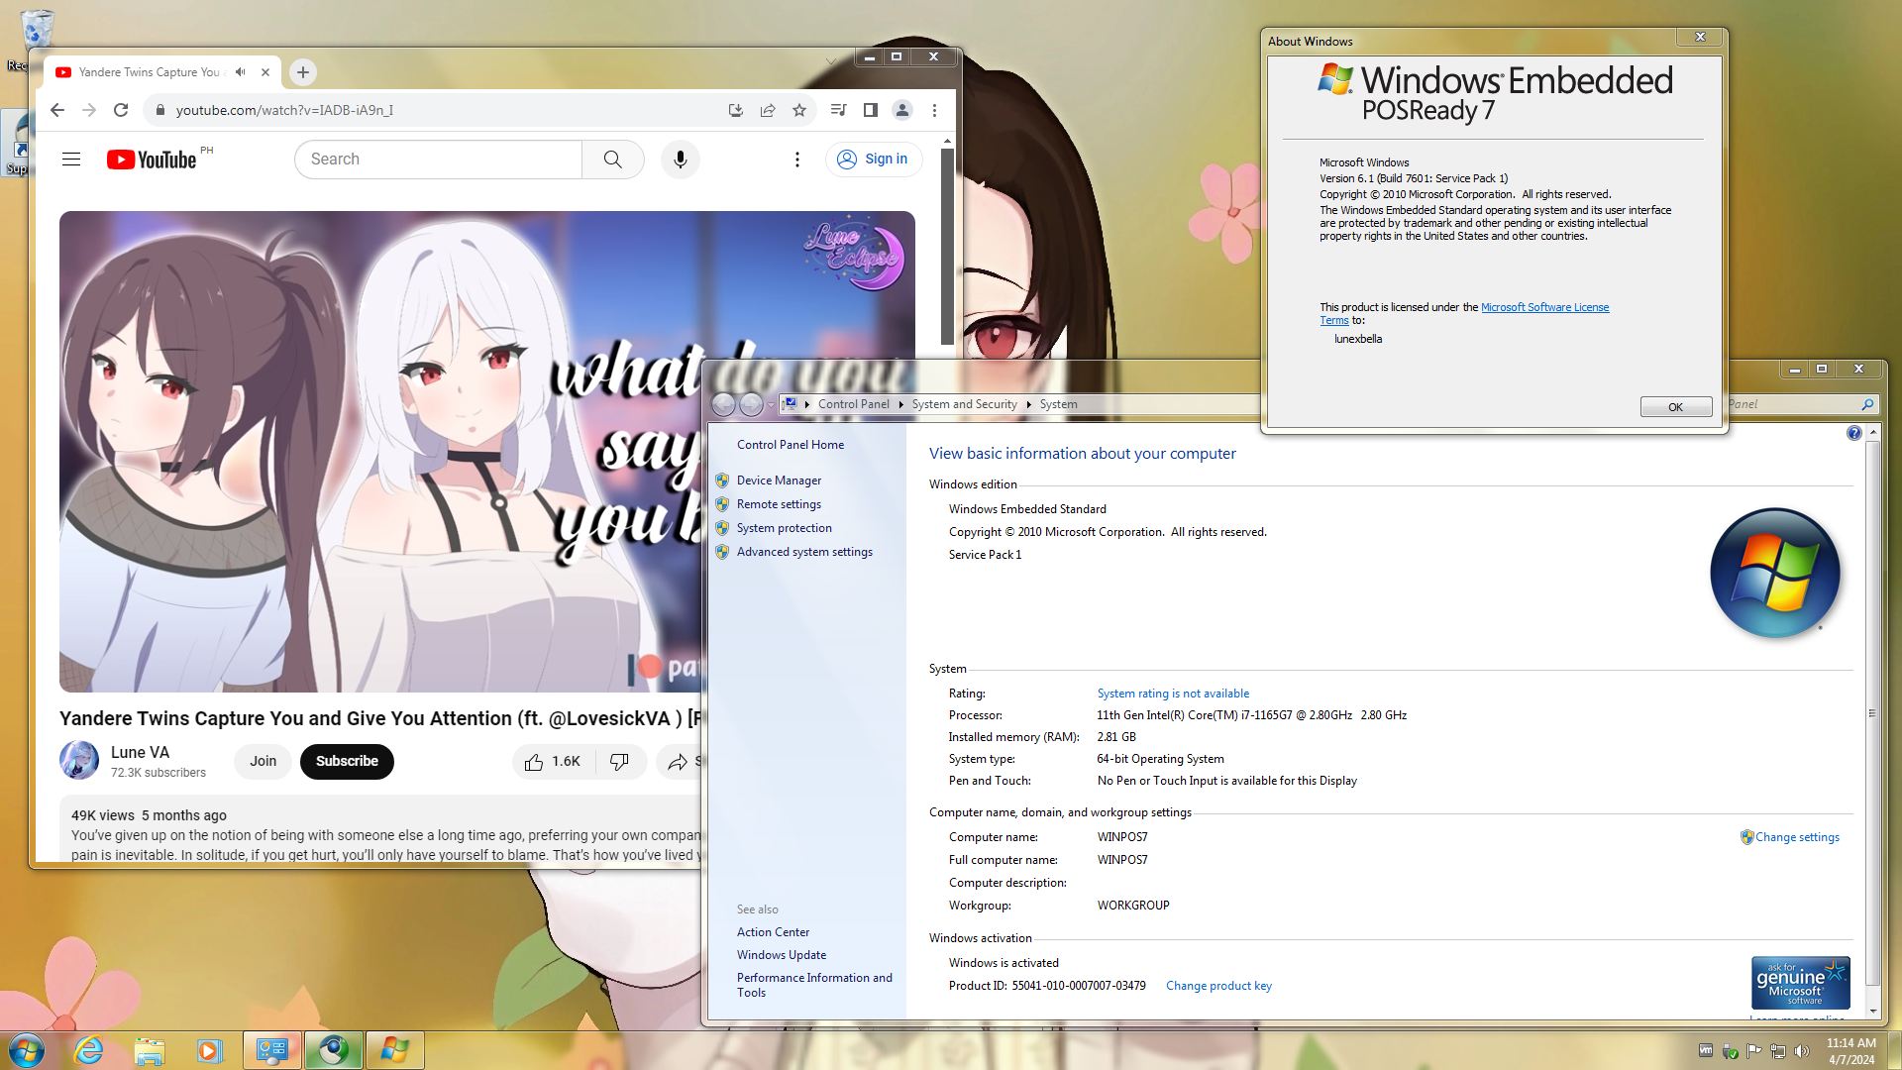This screenshot has height=1070, width=1902.
Task: Click the YouTube voice search microphone icon
Action: [680, 160]
